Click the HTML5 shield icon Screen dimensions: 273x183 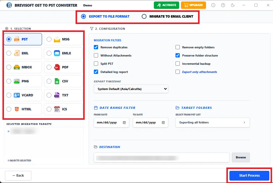pos(17,109)
